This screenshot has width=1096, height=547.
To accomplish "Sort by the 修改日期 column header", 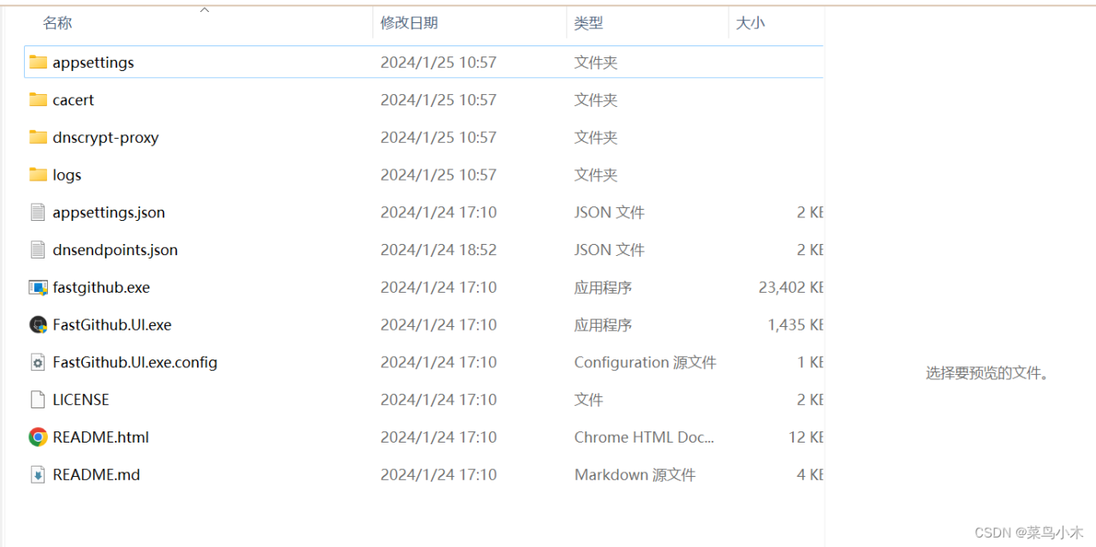I will [x=409, y=24].
